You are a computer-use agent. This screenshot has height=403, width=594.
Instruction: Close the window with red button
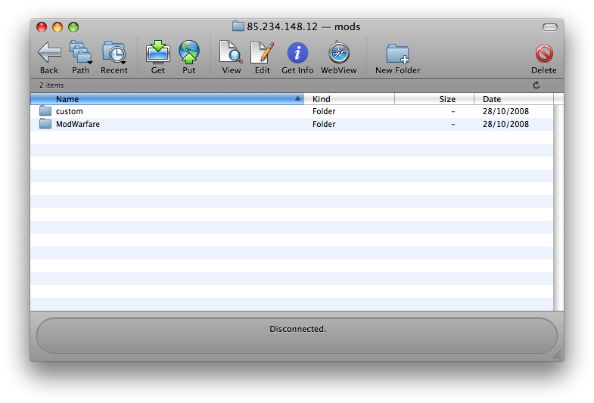[x=42, y=27]
